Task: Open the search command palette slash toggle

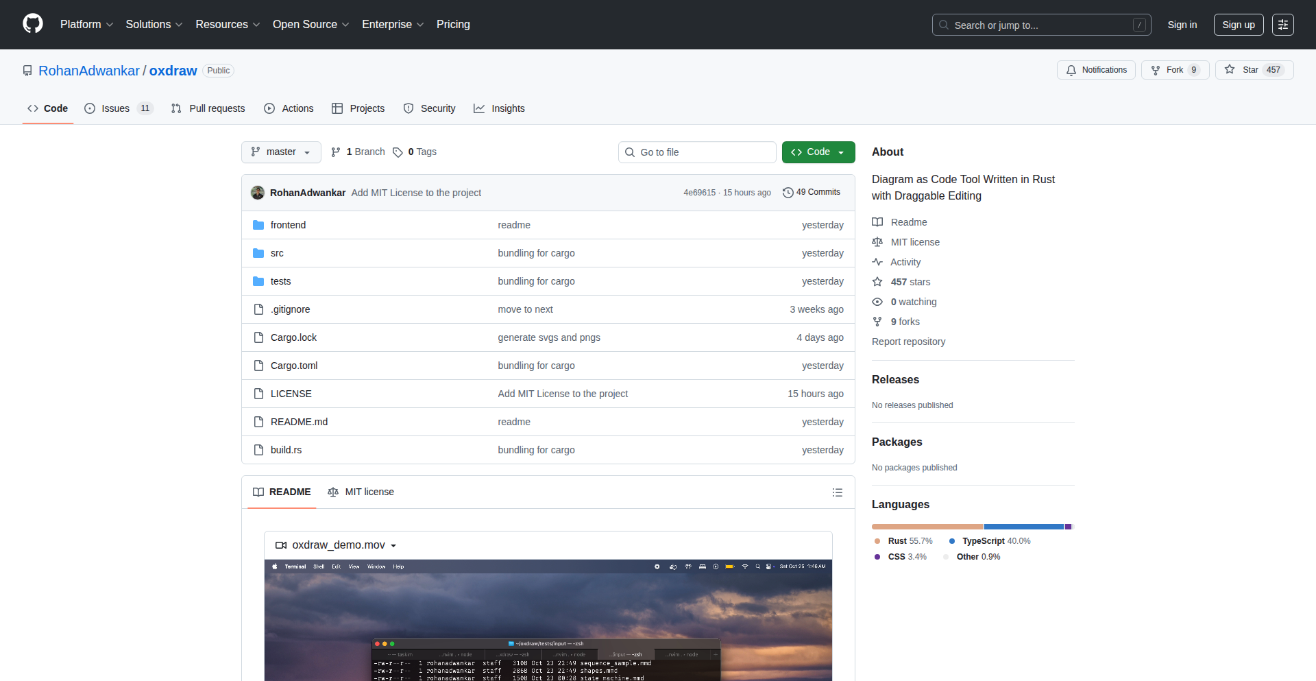Action: point(1140,25)
